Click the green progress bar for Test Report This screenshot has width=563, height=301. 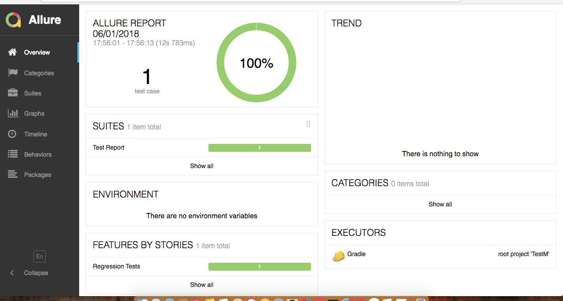[x=260, y=147]
